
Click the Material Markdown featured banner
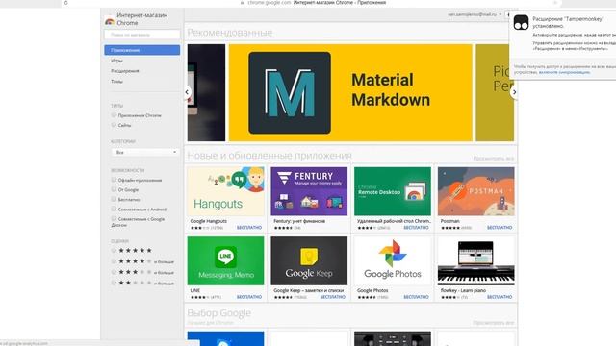pyautogui.click(x=350, y=92)
